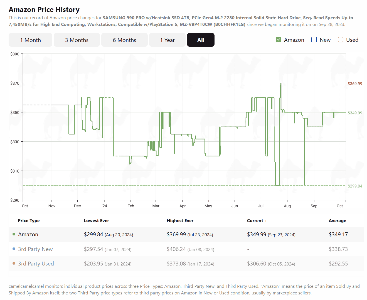Enable the Used price checkbox
Image resolution: width=367 pixels, height=300 pixels.
point(341,40)
